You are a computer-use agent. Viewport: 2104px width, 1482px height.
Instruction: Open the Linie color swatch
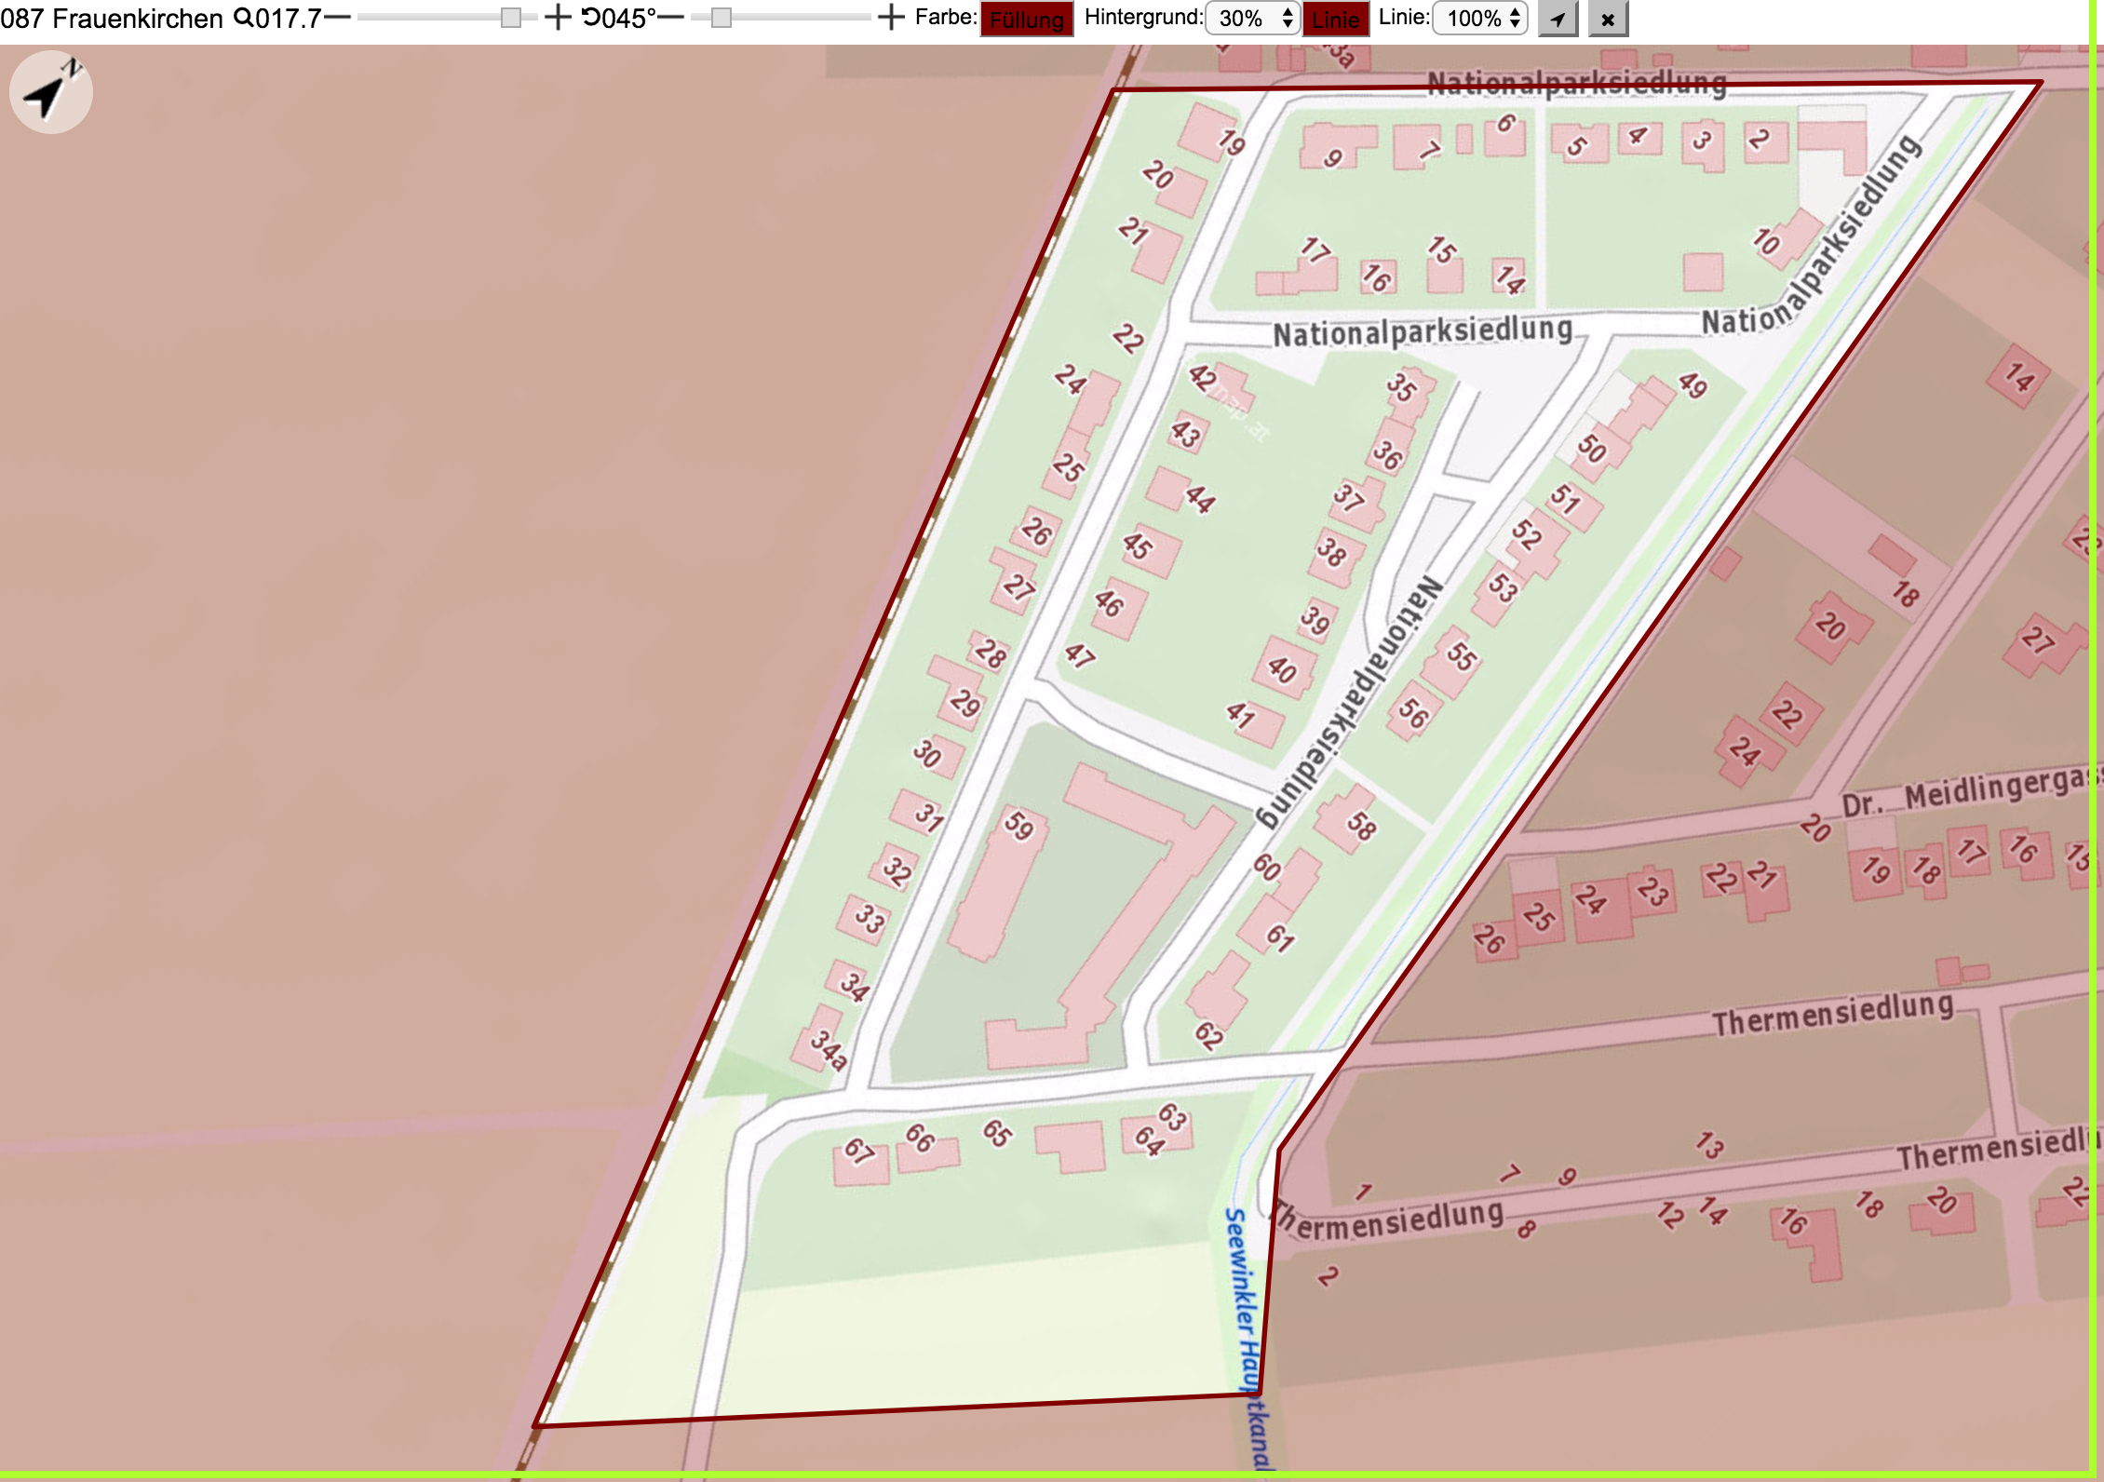point(1336,20)
